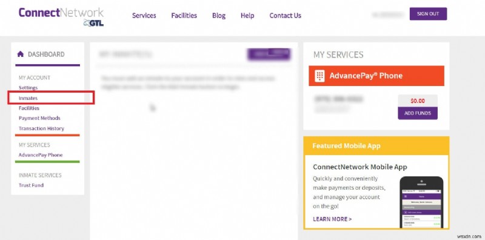The image size is (485, 240).
Task: Go to the Blog page
Action: tap(219, 16)
